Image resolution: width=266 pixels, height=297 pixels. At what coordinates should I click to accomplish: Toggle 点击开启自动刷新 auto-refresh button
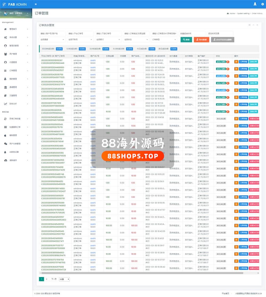click(x=223, y=40)
